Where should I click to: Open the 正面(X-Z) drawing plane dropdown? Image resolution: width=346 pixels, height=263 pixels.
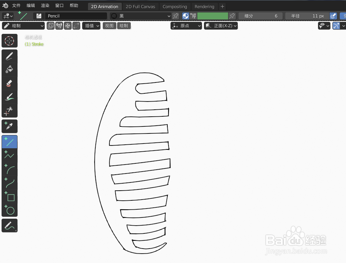click(221, 25)
